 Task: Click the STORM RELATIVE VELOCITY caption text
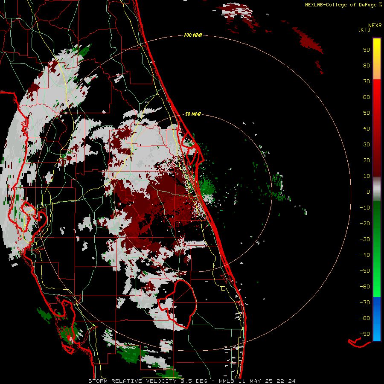[x=132, y=381]
